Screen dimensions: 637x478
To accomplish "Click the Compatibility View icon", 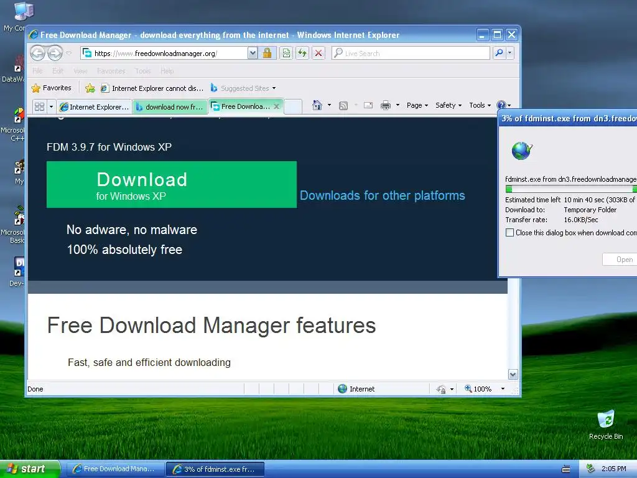I will click(x=286, y=54).
